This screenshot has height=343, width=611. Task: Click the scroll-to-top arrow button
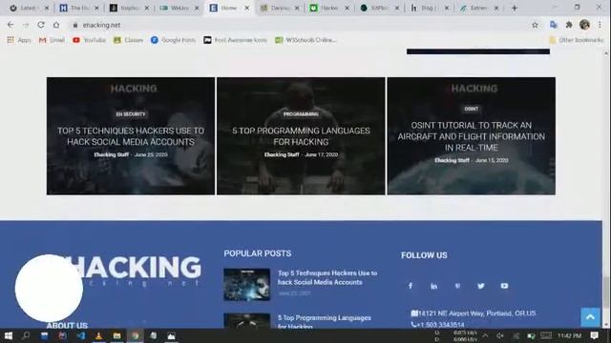590,317
